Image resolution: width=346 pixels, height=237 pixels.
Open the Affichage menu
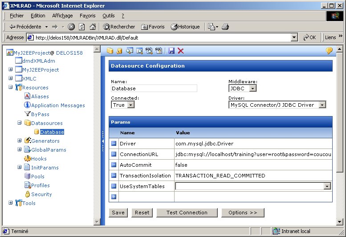tap(62, 16)
